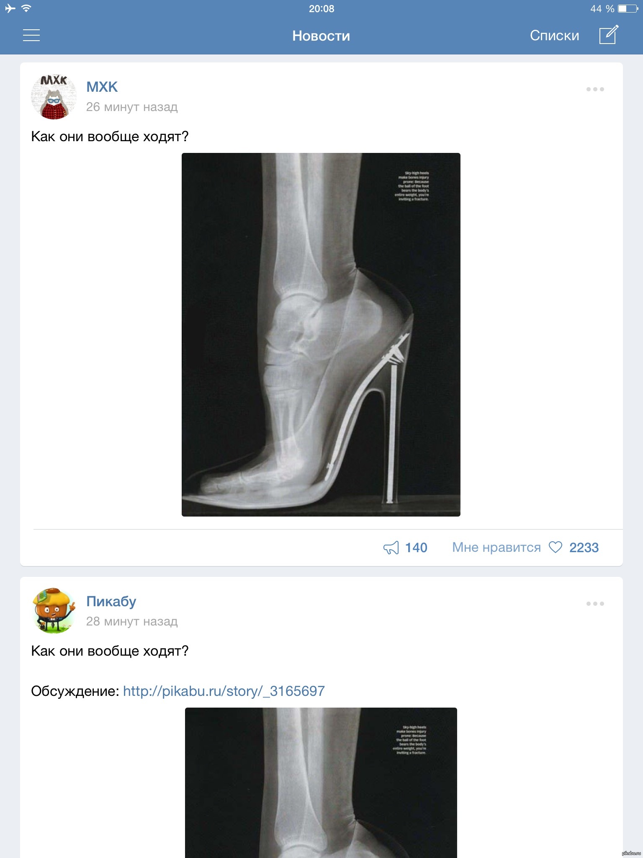Enlarge the X-ray heel image in МХК post
The width and height of the screenshot is (643, 858).
click(321, 335)
